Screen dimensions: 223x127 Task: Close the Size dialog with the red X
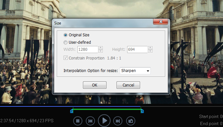[161, 22]
